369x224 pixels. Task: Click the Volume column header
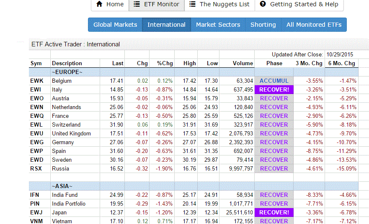tap(243, 63)
